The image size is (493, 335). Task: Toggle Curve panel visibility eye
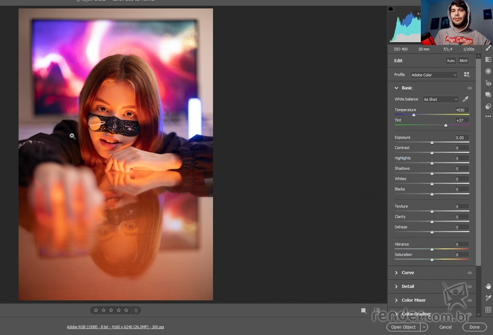pyautogui.click(x=470, y=273)
